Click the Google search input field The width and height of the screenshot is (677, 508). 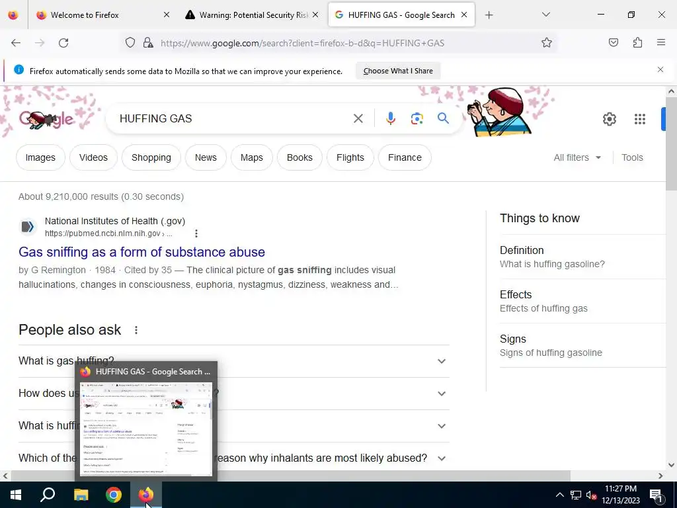[233, 118]
